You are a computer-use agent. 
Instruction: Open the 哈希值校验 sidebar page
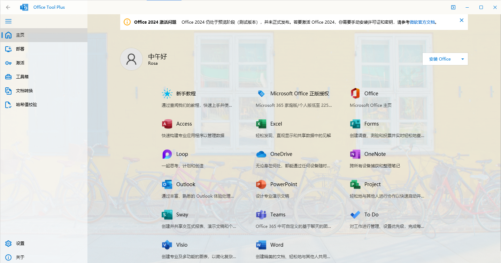44,105
